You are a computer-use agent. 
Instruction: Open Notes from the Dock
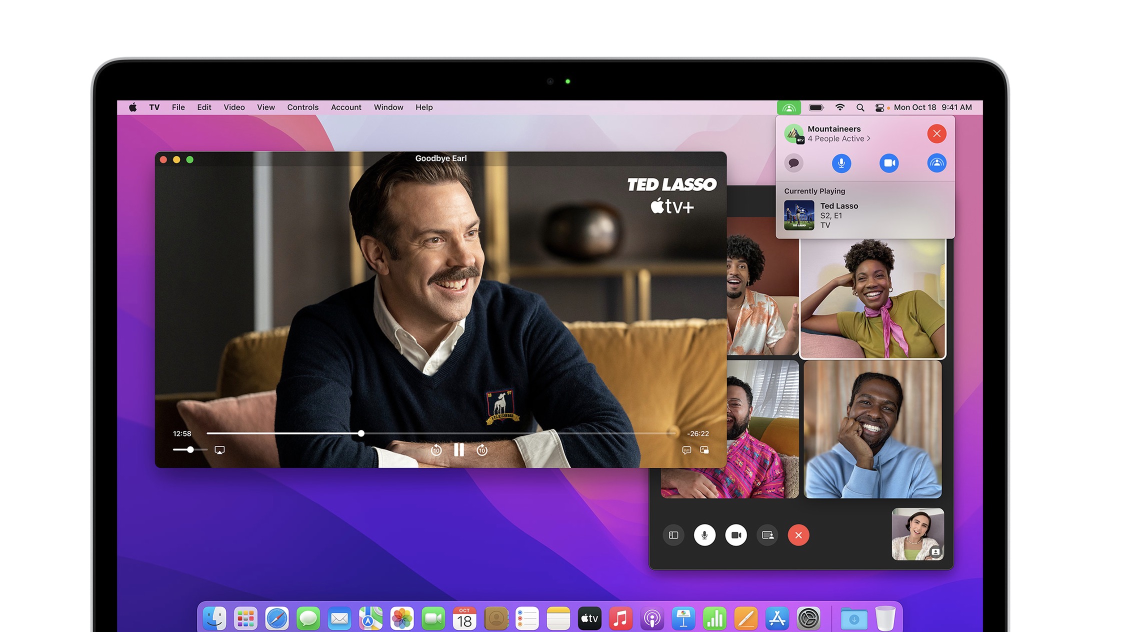(x=558, y=619)
